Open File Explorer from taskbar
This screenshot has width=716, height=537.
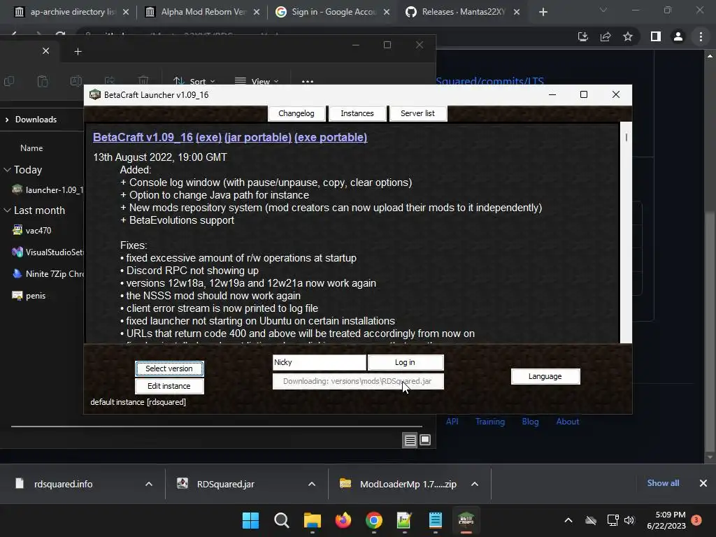313,520
